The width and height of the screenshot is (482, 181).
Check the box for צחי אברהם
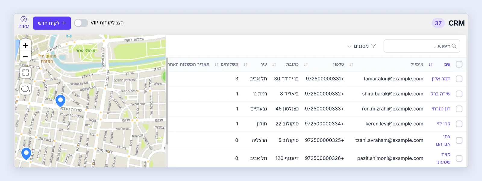[459, 140]
